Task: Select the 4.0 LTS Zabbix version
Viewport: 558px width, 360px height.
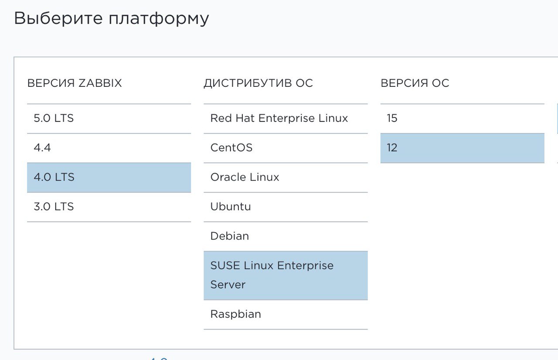Action: coord(109,177)
